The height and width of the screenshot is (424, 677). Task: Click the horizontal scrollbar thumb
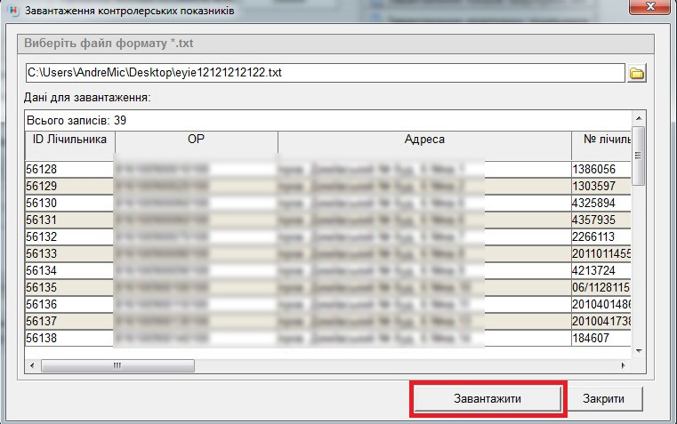[114, 365]
